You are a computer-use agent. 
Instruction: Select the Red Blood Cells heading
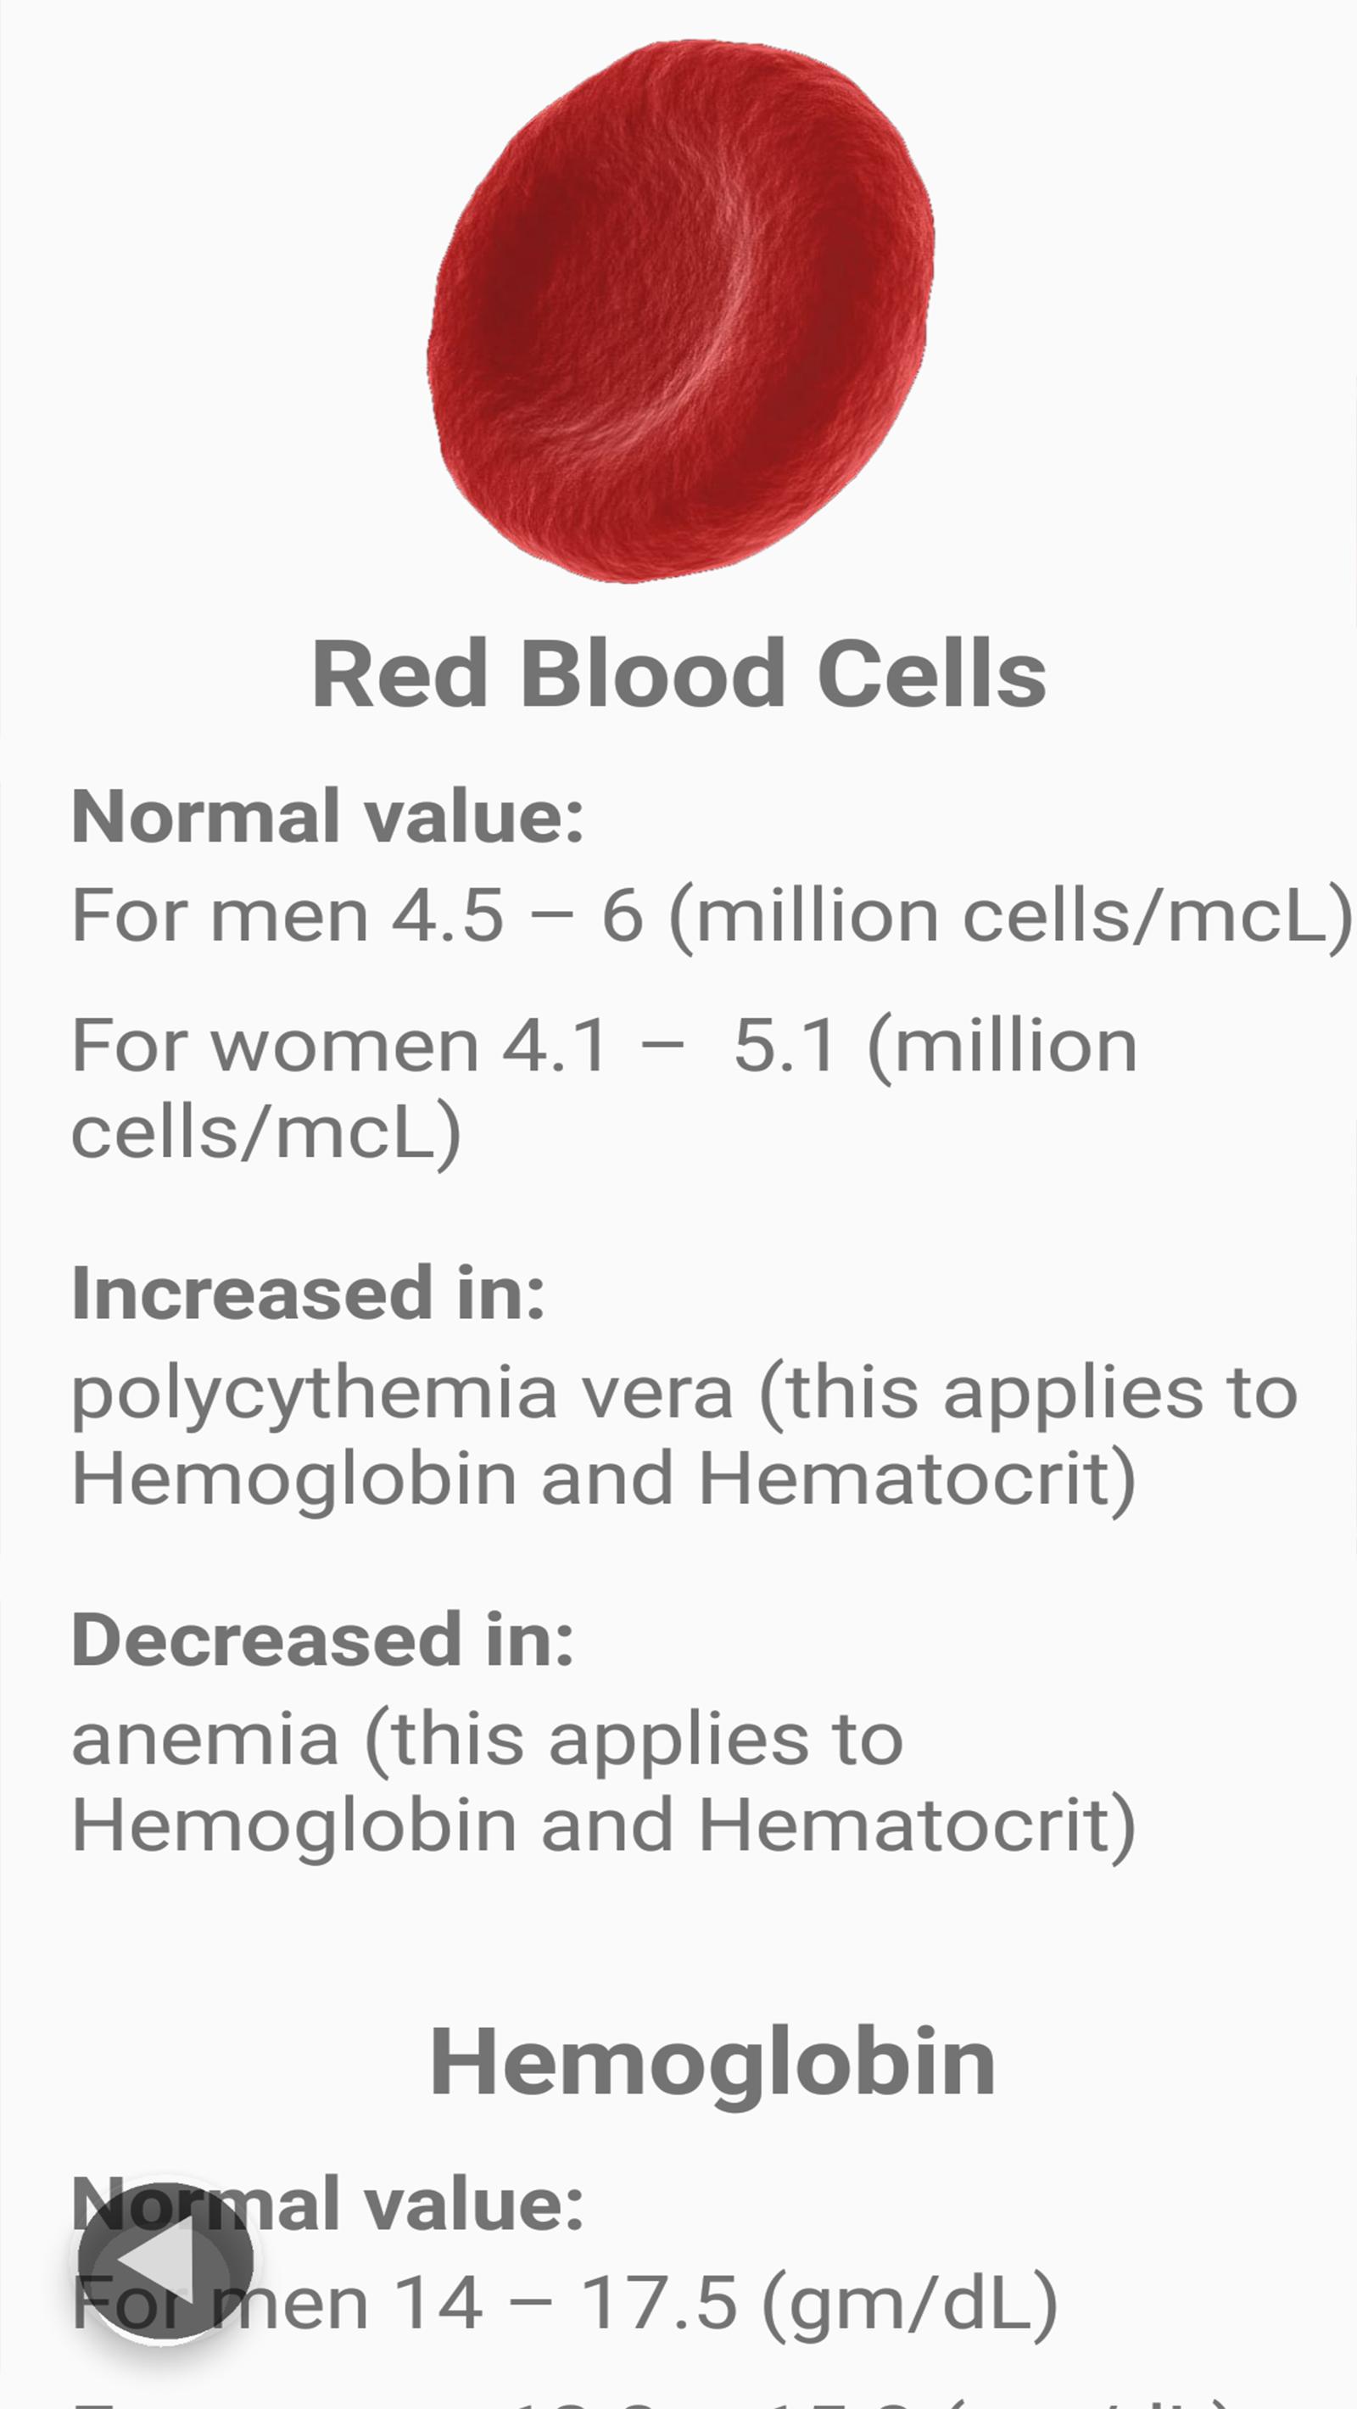point(678,674)
